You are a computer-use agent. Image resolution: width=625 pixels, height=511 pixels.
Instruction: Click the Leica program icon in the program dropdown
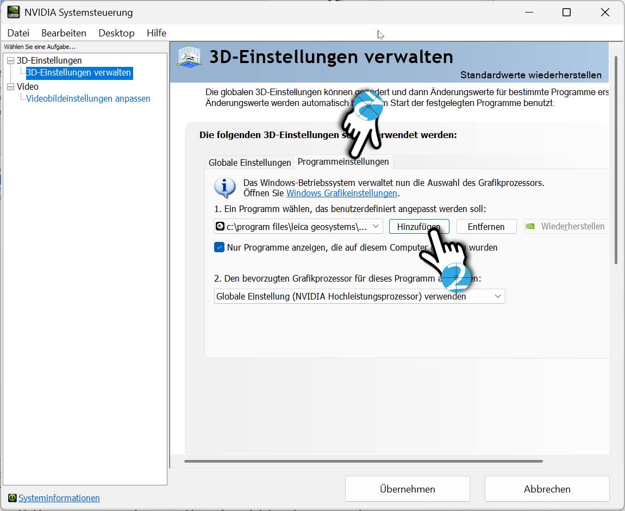click(x=220, y=226)
